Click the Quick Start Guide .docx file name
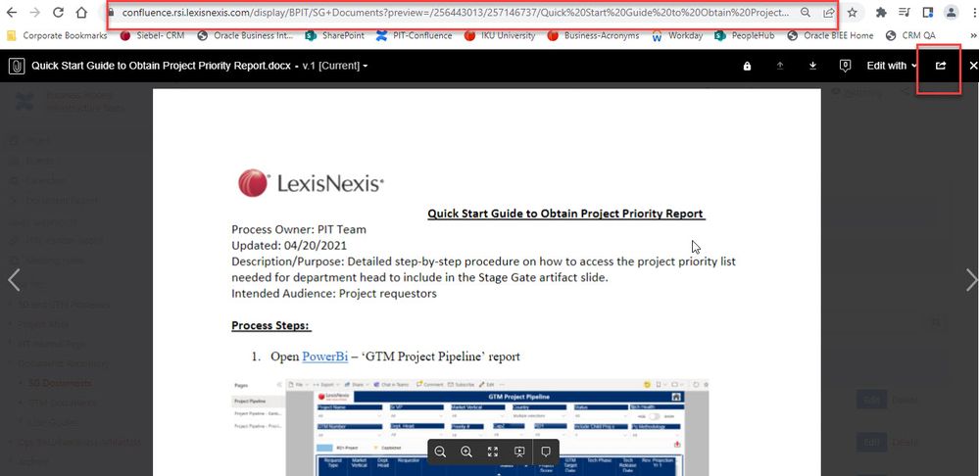 click(x=161, y=66)
